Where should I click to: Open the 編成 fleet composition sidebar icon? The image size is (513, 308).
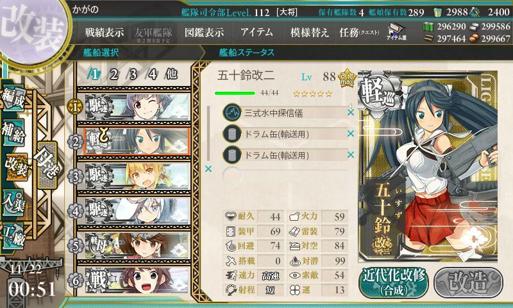click(13, 98)
